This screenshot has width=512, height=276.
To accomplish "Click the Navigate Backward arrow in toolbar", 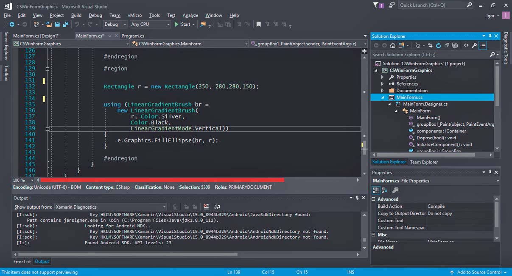I will [x=11, y=25].
